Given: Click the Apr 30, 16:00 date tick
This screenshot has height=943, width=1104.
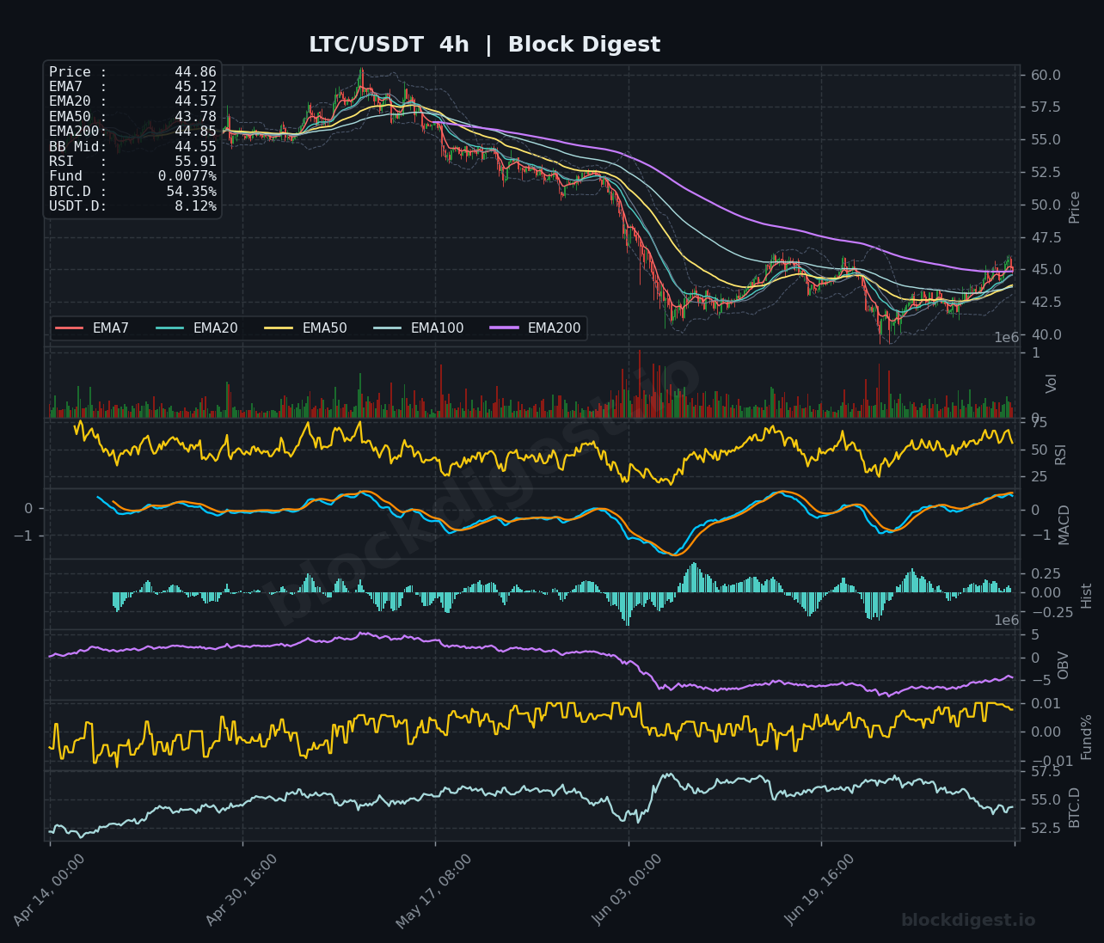Looking at the screenshot, I should pyautogui.click(x=242, y=890).
